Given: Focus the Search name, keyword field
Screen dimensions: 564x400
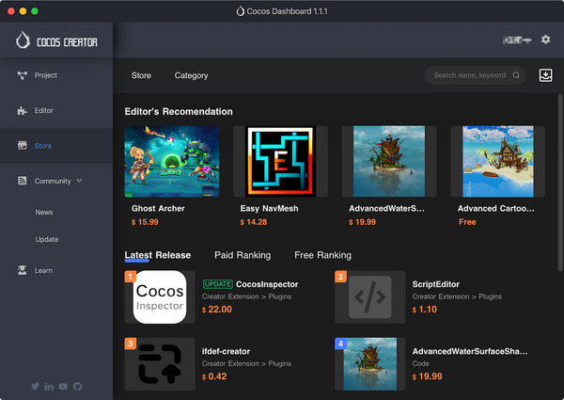Looking at the screenshot, I should (x=475, y=75).
